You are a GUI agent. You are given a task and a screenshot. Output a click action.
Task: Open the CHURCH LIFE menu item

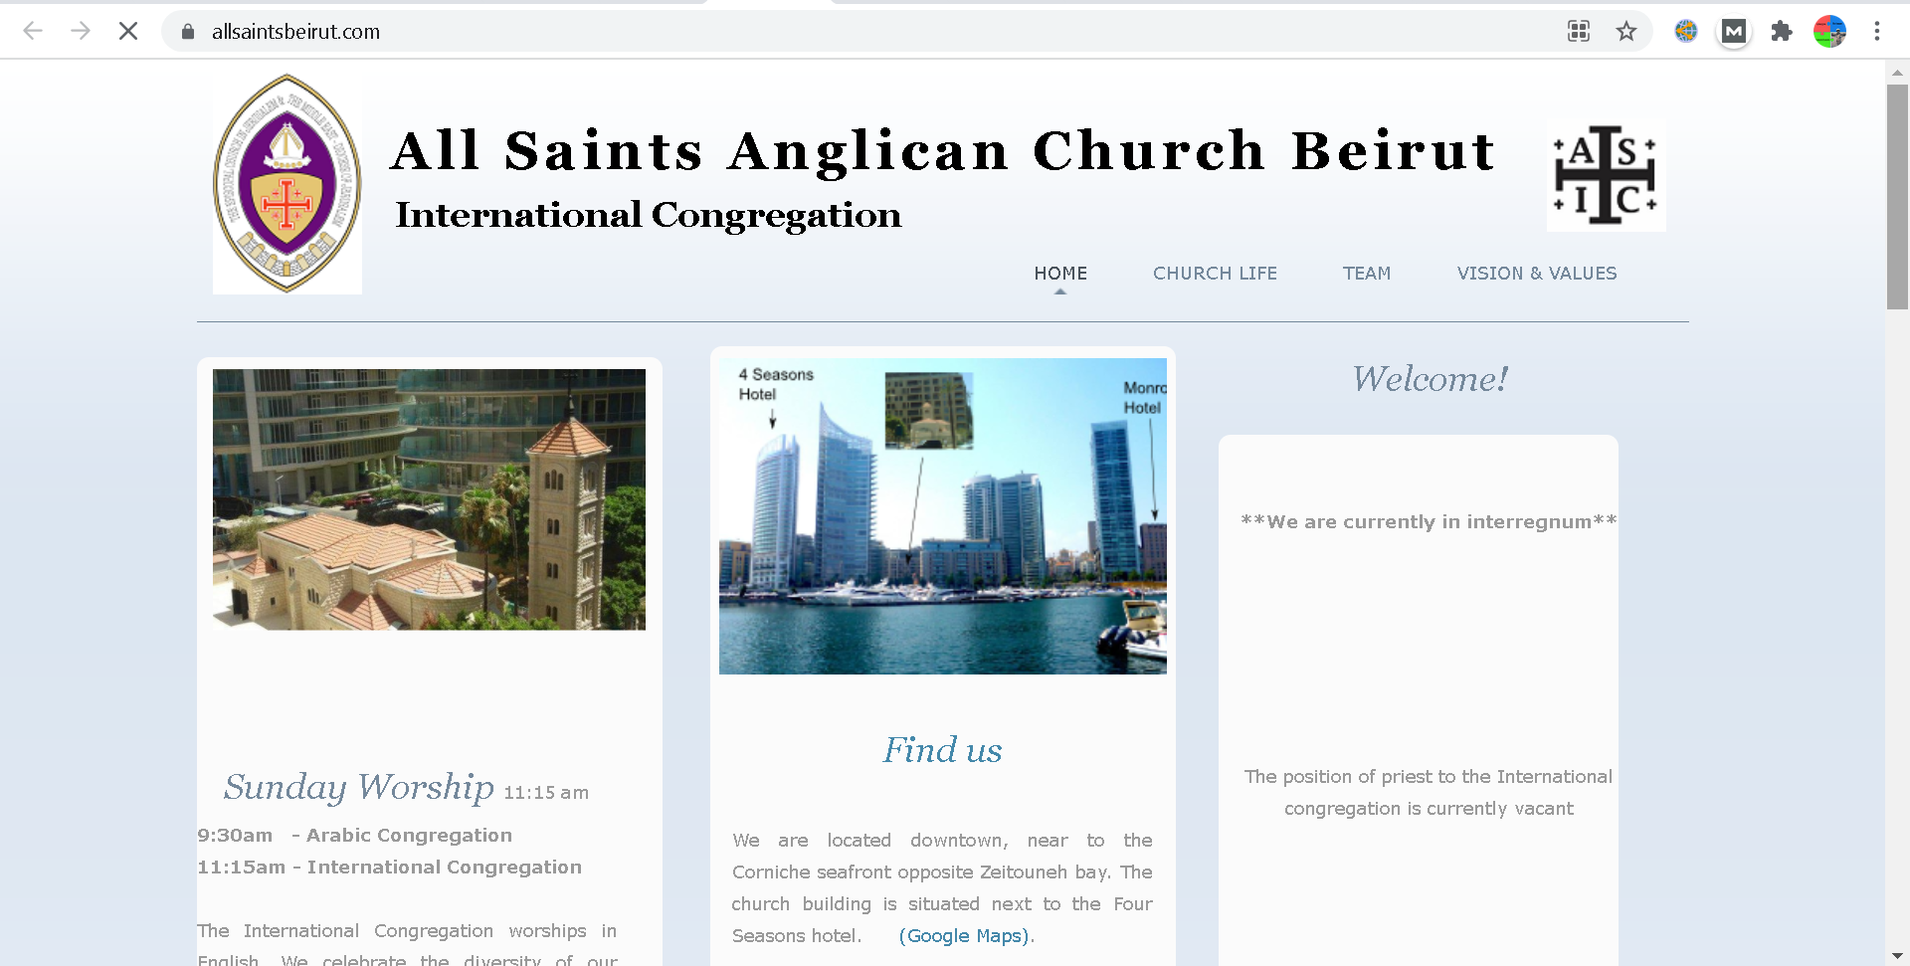(x=1215, y=274)
